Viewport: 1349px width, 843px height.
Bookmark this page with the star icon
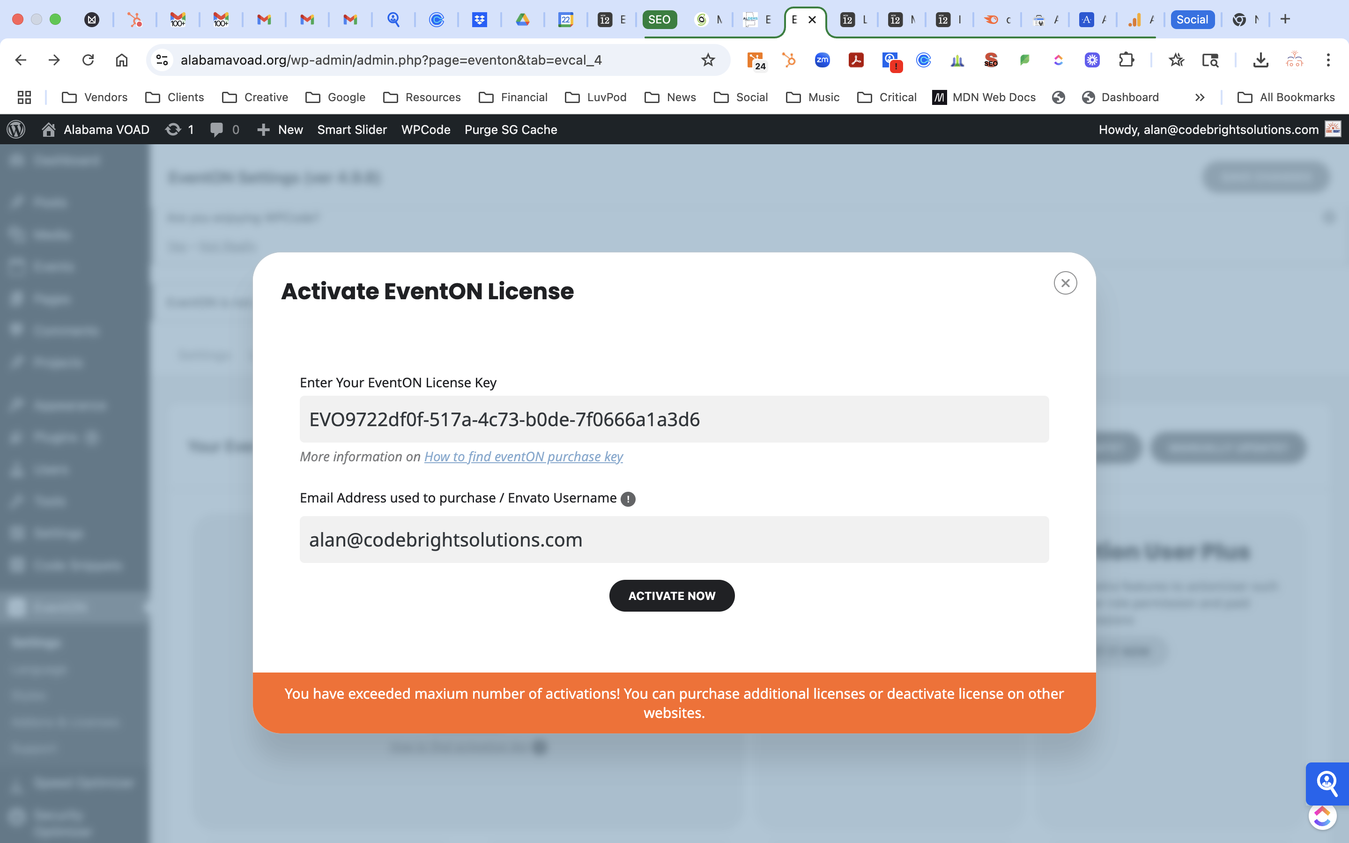pos(708,59)
